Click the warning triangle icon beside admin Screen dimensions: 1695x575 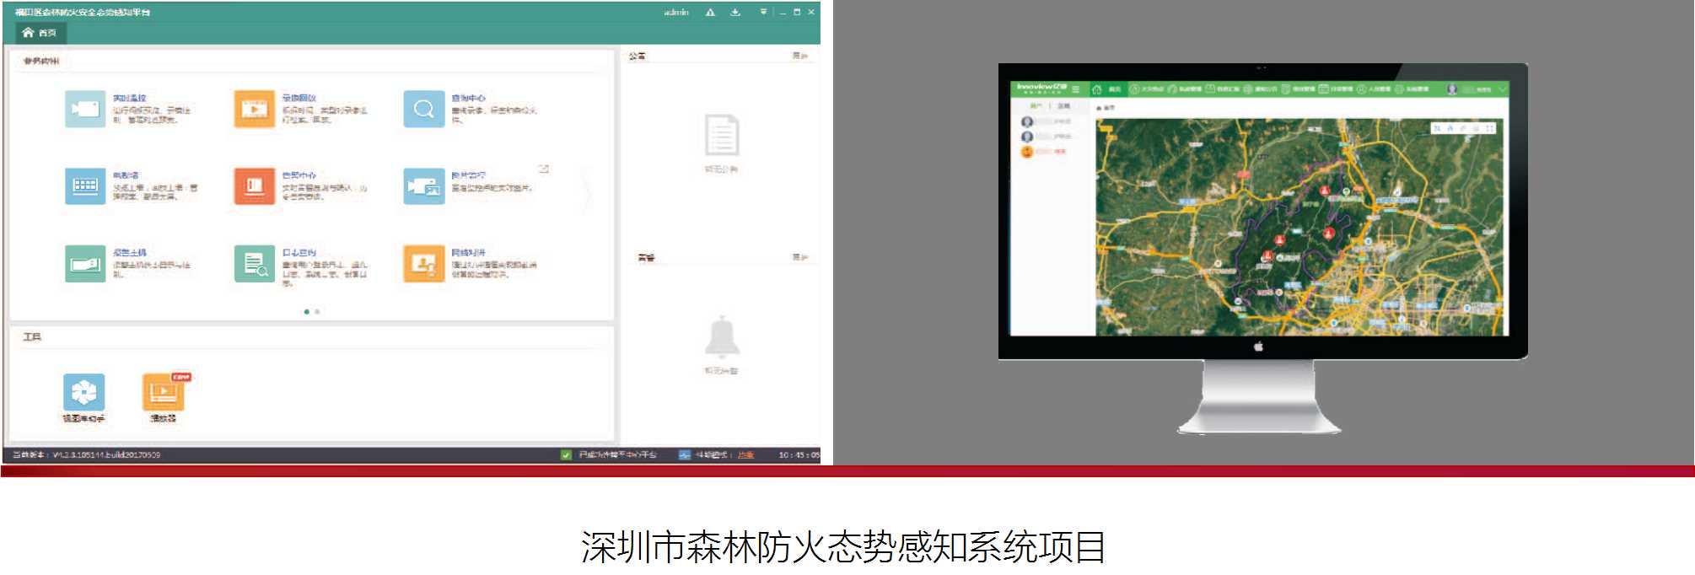click(710, 12)
